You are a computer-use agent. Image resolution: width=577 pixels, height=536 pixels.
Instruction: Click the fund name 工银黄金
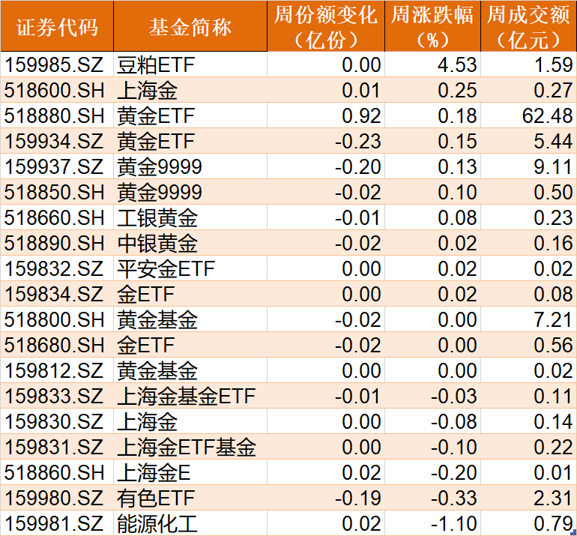157,217
